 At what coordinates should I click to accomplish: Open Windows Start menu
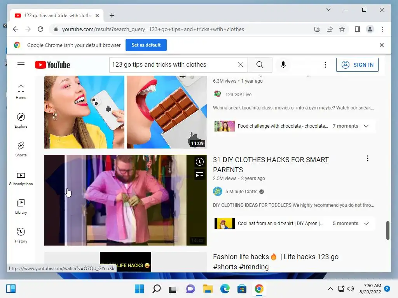[x=139, y=289]
